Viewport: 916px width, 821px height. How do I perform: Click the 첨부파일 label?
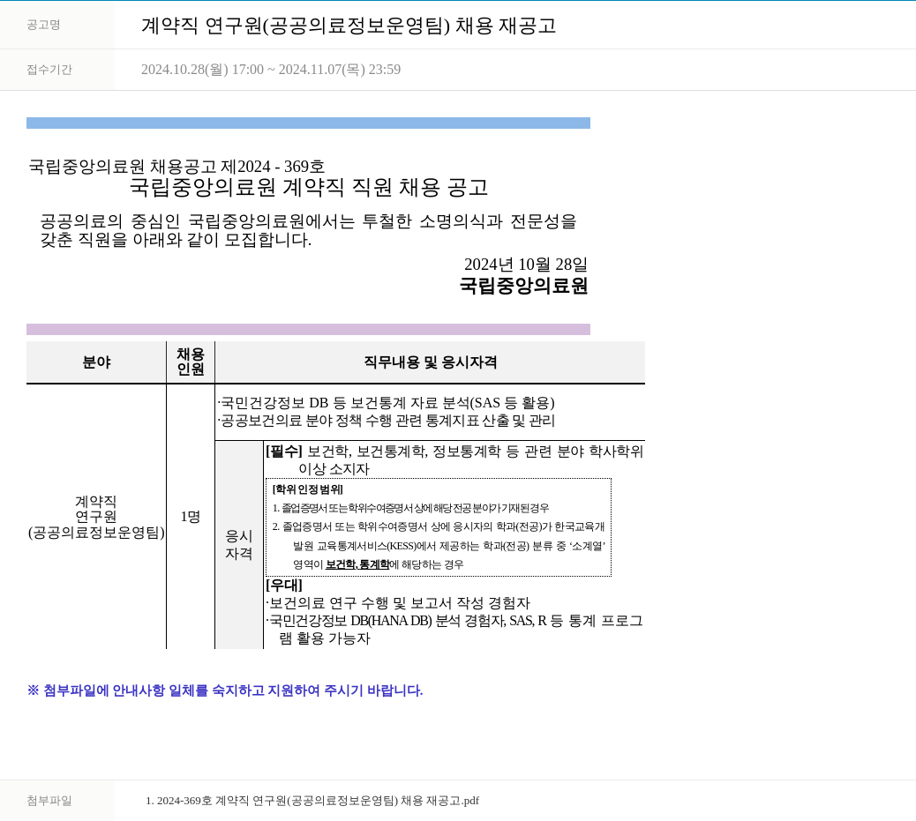click(x=49, y=801)
